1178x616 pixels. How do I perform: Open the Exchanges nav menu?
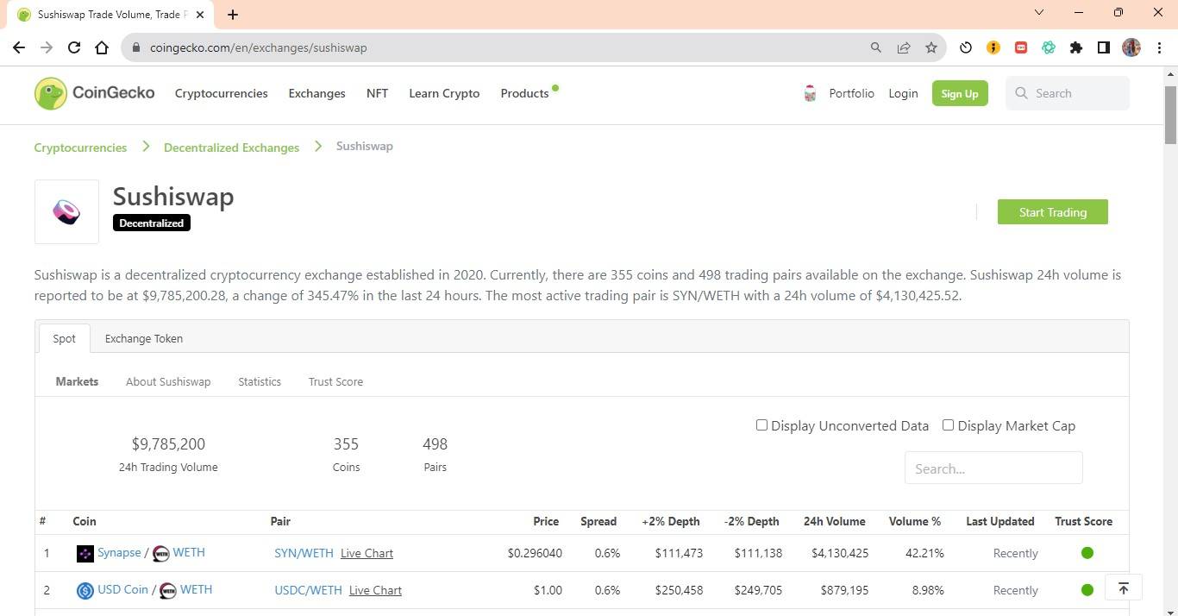click(x=316, y=93)
